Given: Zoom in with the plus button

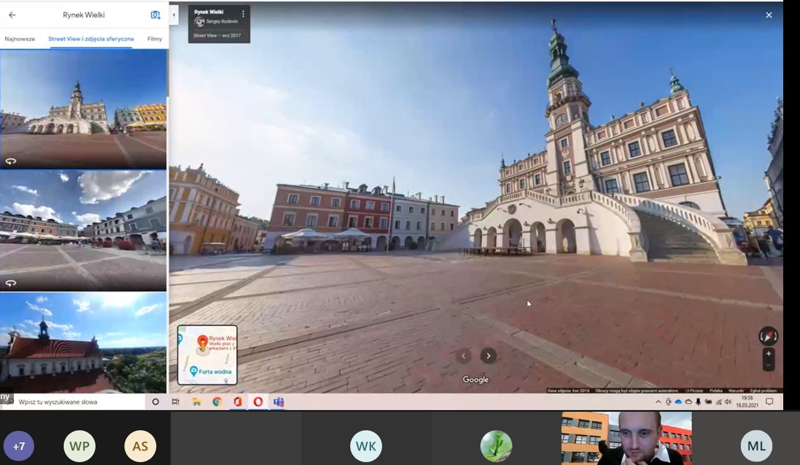Looking at the screenshot, I should (x=768, y=354).
